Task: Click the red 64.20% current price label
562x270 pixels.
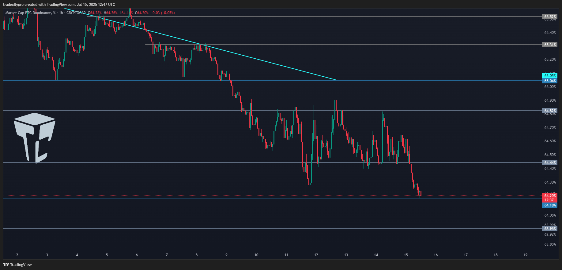Action: 550,196
